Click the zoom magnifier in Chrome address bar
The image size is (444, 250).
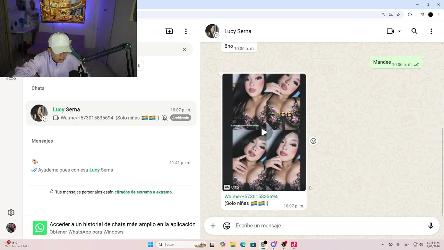383,15
